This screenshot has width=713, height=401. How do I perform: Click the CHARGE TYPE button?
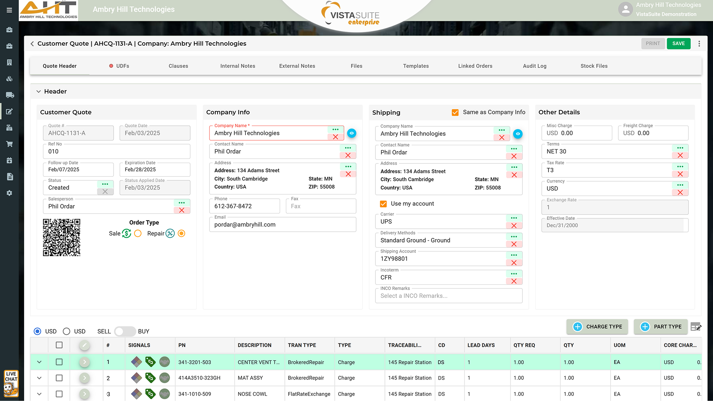(597, 327)
